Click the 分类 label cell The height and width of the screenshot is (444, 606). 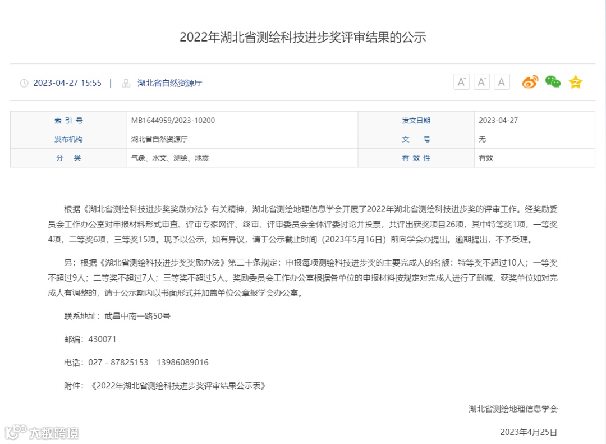pyautogui.click(x=68, y=158)
